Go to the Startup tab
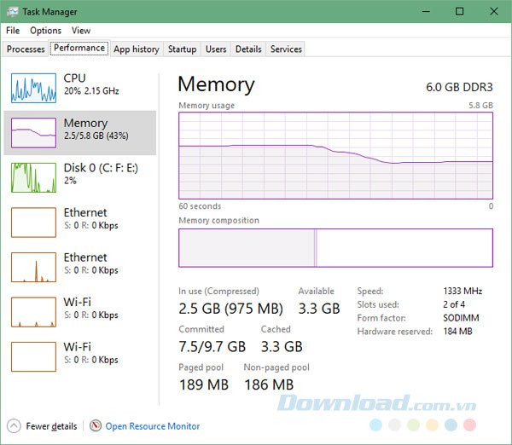 pos(182,49)
